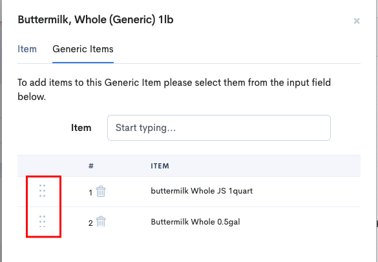The image size is (378, 262).
Task: Select the Generic Items tab
Action: (83, 49)
